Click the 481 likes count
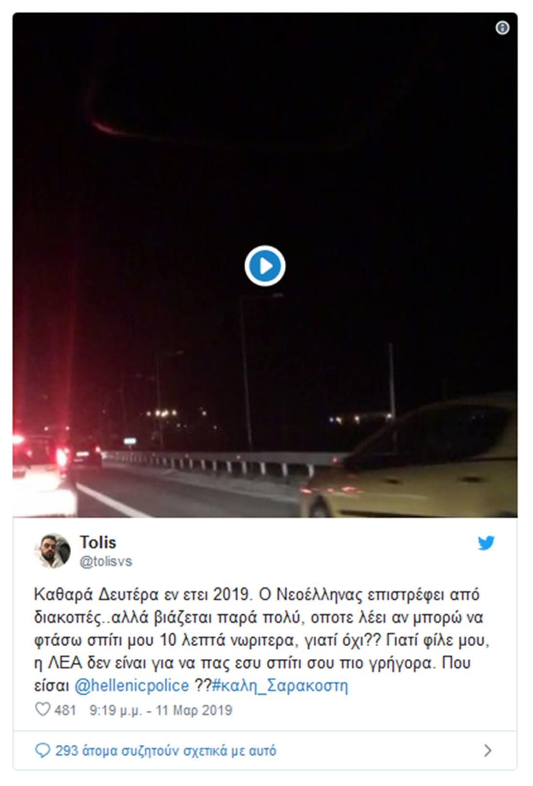 [65, 710]
